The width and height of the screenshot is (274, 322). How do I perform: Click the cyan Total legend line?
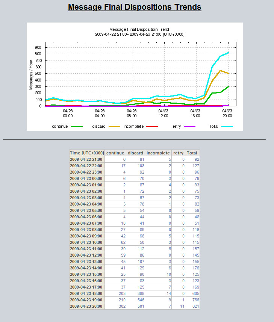(x=227, y=127)
